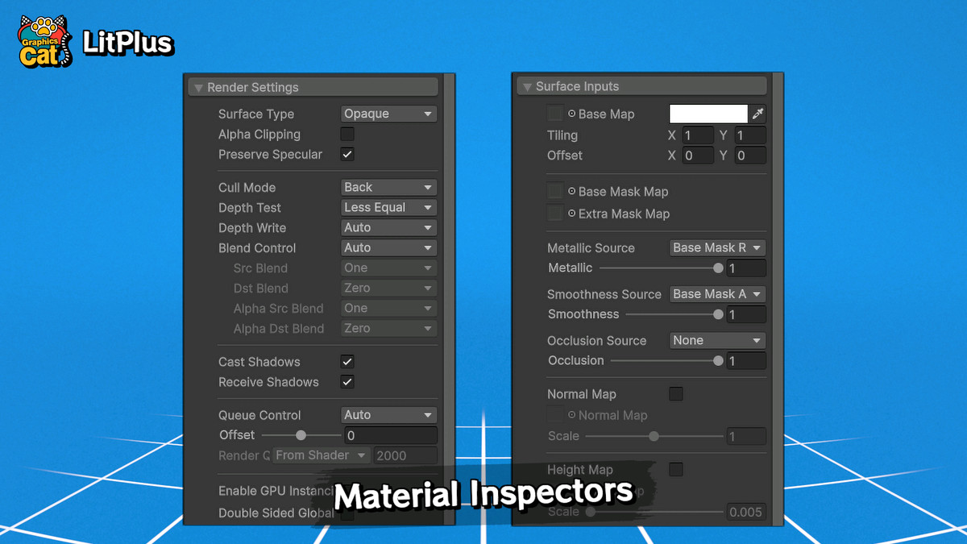Viewport: 967px width, 544px height.
Task: Enable the Height Map checkbox
Action: pos(675,470)
